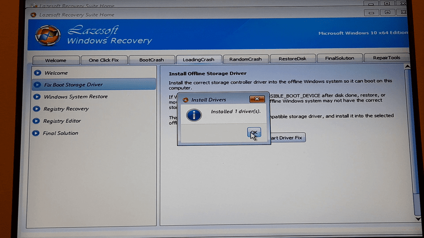This screenshot has height=238, width=424.
Task: Click the Microsoft Windows 10 x64 Edition text
Action: point(363,33)
